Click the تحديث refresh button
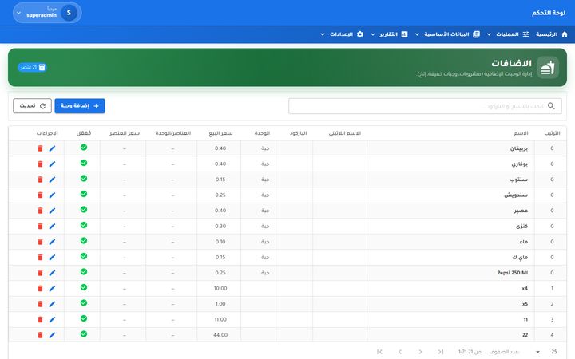The width and height of the screenshot is (575, 359). 32,106
